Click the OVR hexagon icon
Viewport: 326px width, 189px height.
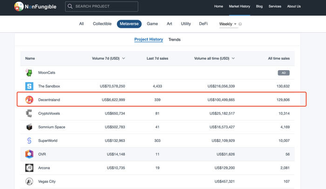click(29, 154)
